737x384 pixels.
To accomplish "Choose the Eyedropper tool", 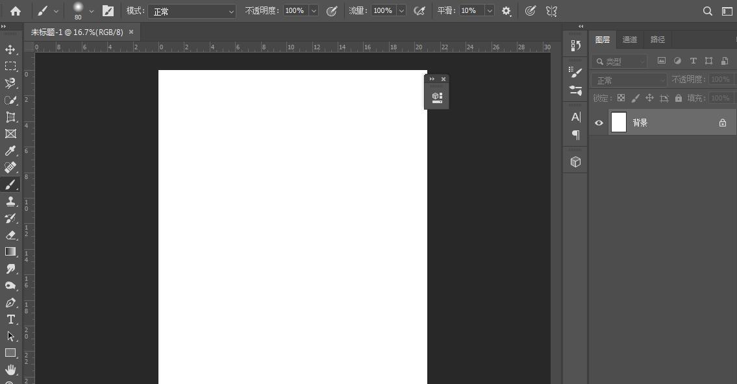I will [x=10, y=150].
